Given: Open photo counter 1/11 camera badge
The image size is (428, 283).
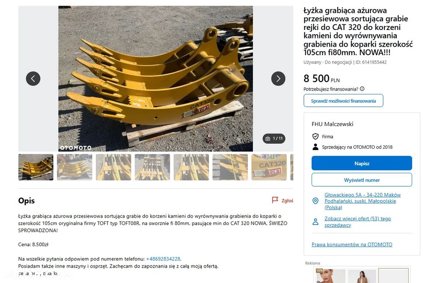Looking at the screenshot, I should pyautogui.click(x=274, y=139).
